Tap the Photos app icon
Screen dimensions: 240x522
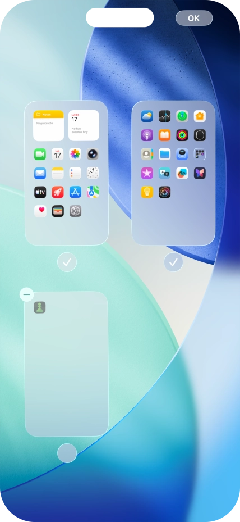point(75,154)
